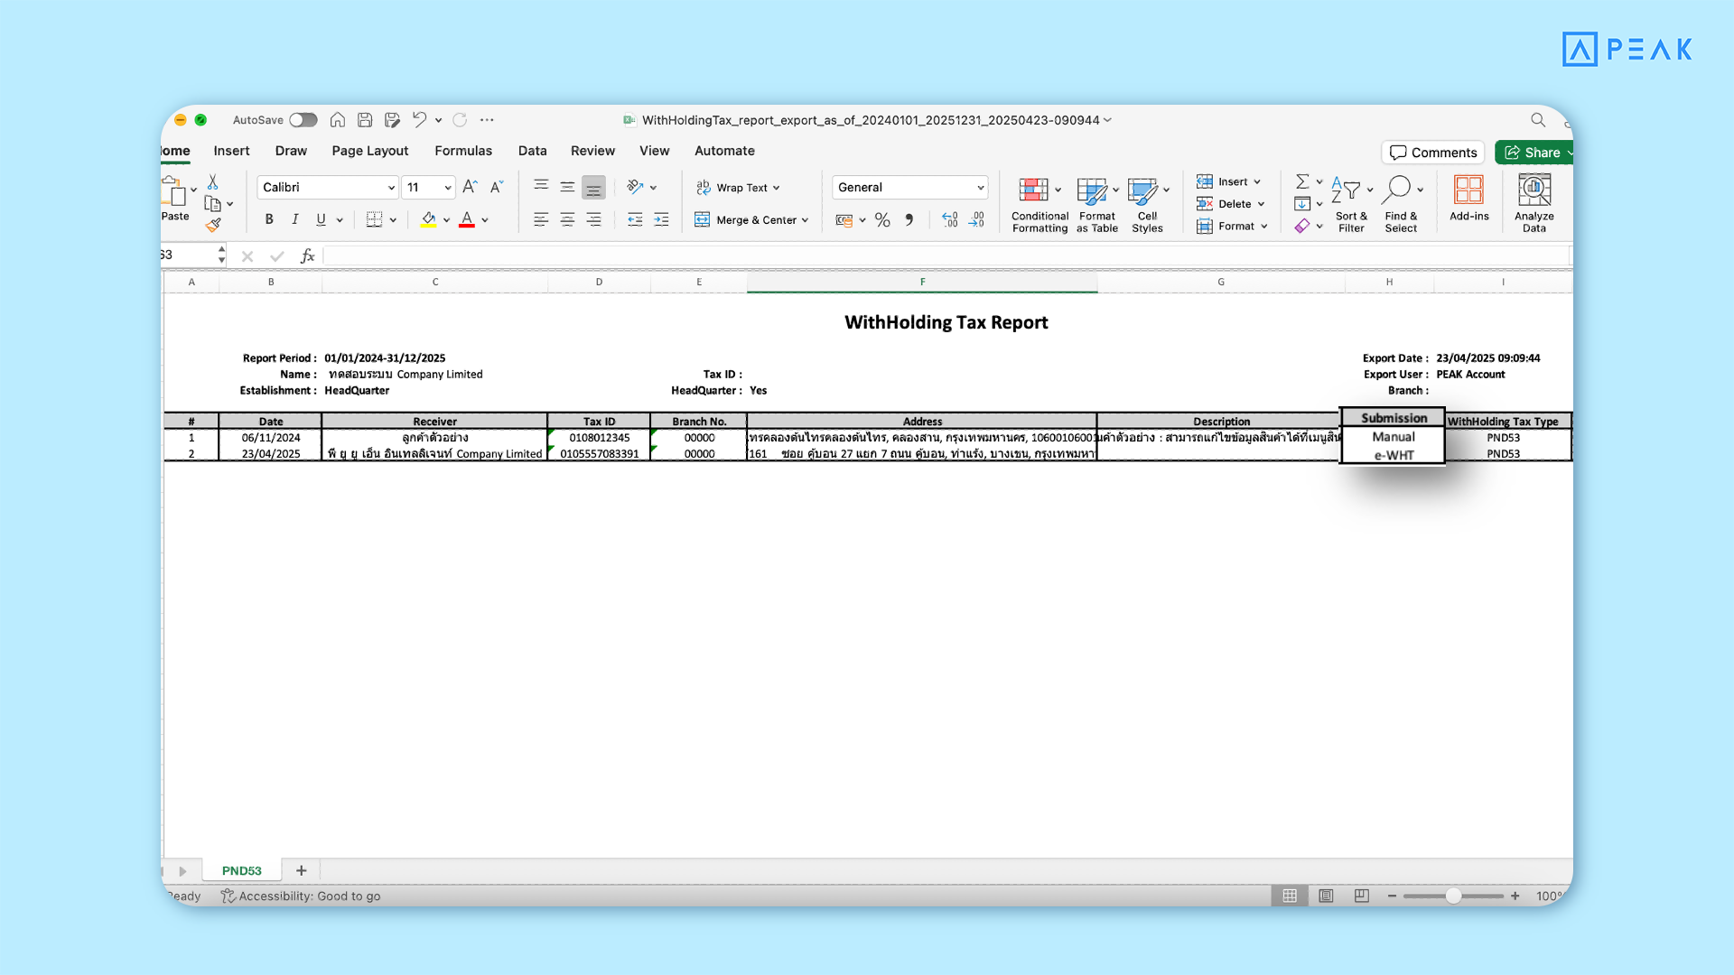Open the Add-ins panel
The image size is (1734, 975).
pyautogui.click(x=1468, y=200)
